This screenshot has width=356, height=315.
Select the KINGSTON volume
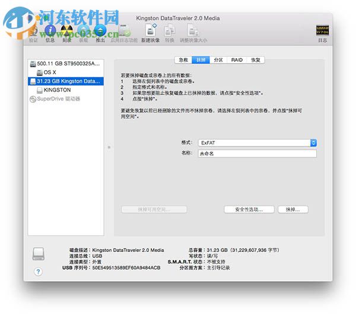tap(66, 90)
